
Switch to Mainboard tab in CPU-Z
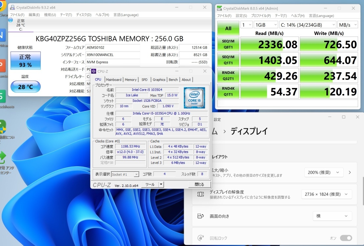click(x=114, y=80)
